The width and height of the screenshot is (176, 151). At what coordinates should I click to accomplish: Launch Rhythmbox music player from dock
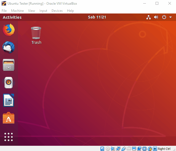9,83
